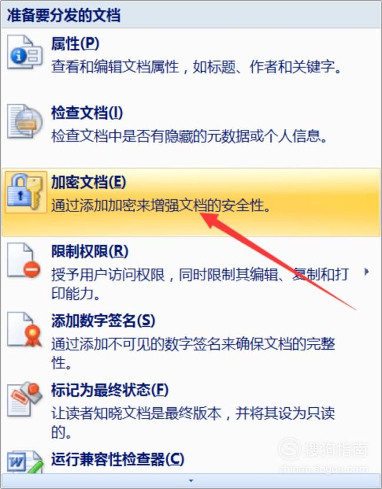Expand the 限制权限 submenu arrow

tap(367, 272)
